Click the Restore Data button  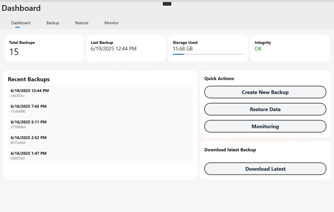[265, 109]
